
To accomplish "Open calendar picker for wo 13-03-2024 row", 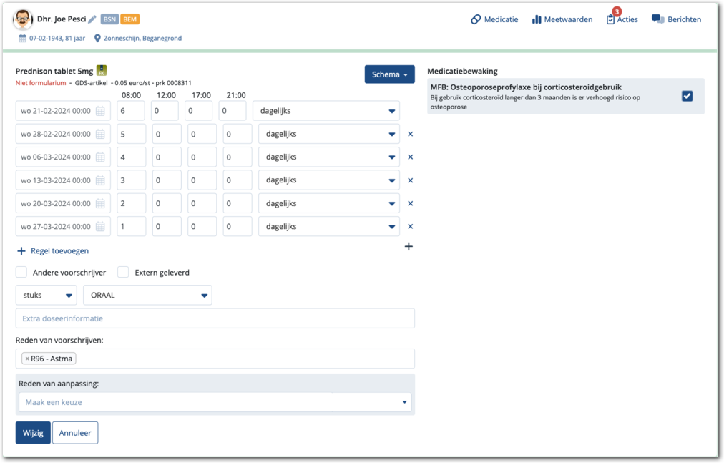I will click(100, 180).
